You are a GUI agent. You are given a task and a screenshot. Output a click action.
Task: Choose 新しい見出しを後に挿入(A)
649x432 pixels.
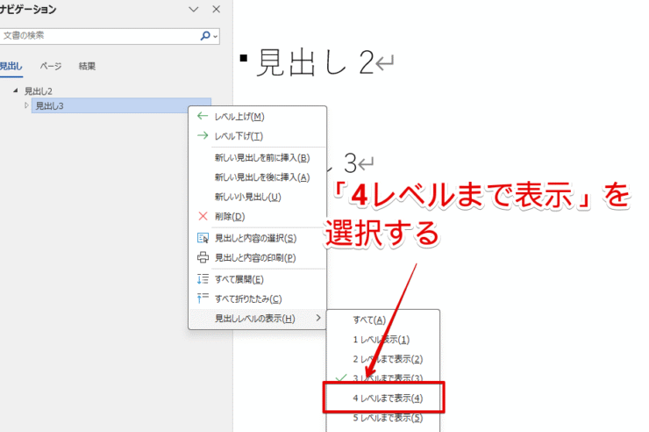pyautogui.click(x=258, y=177)
